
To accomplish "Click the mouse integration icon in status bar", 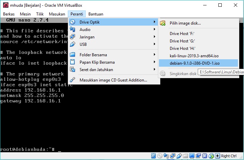I will coord(211,156).
